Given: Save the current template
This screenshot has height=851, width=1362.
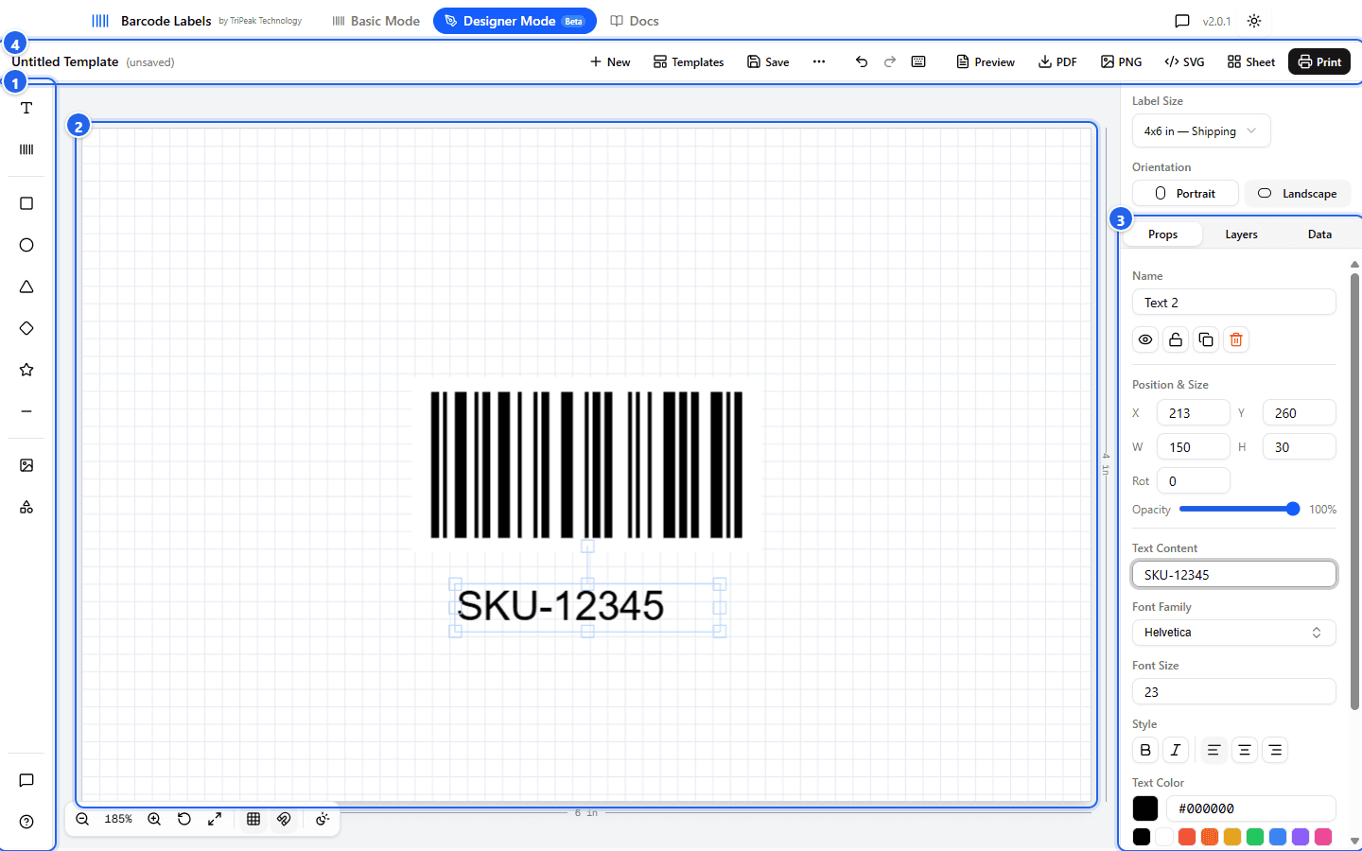Looking at the screenshot, I should click(768, 61).
